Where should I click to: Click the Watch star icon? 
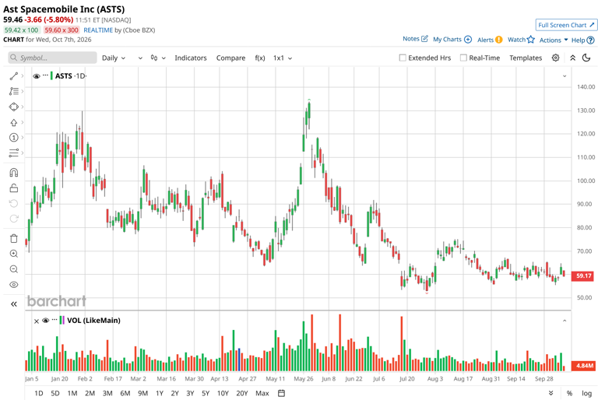(x=531, y=39)
